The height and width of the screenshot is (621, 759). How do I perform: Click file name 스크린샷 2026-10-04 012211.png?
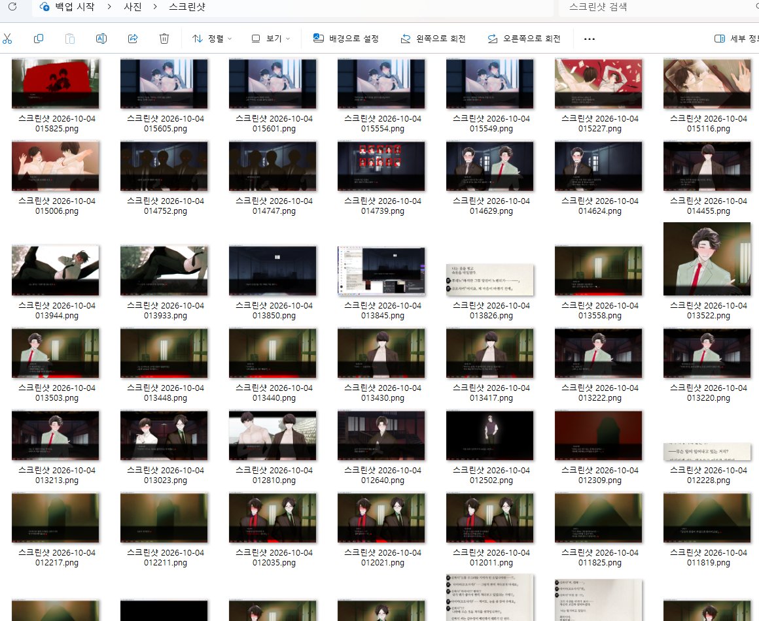coord(165,557)
